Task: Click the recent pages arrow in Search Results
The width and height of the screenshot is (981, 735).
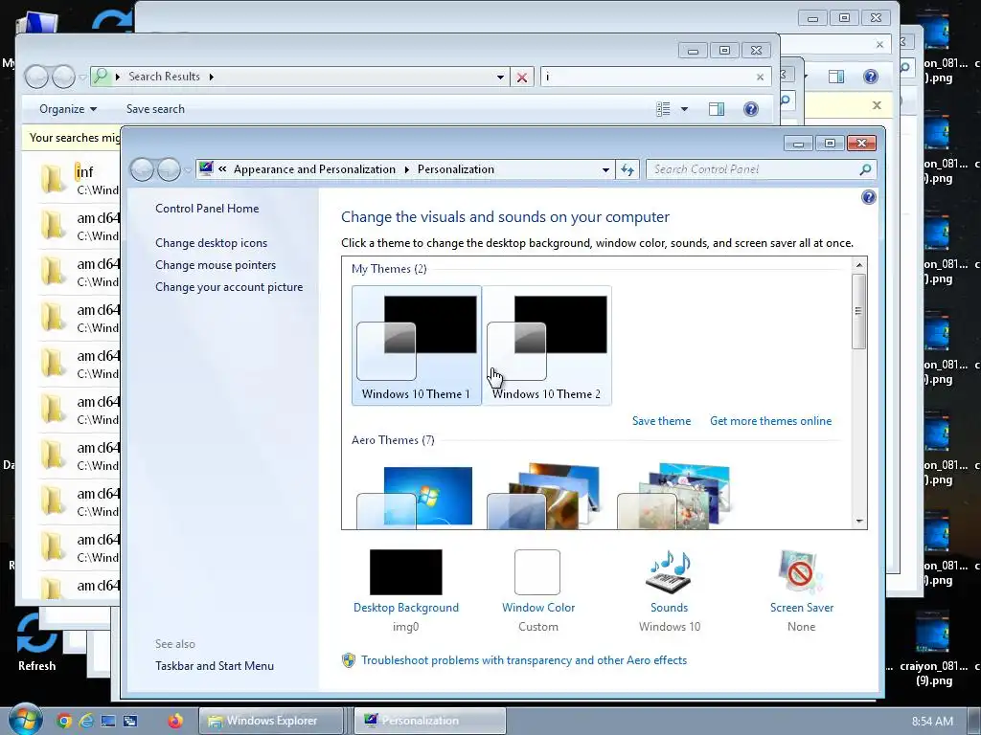Action: pos(82,77)
